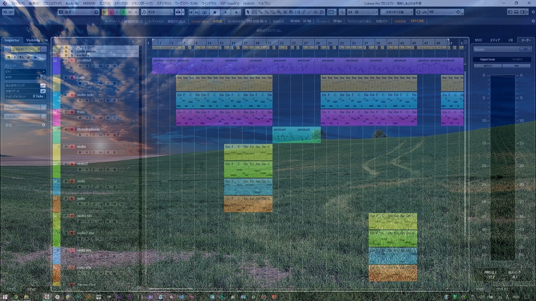This screenshot has width=536, height=301.
Task: Click Digital Scale button
Action: [487, 60]
